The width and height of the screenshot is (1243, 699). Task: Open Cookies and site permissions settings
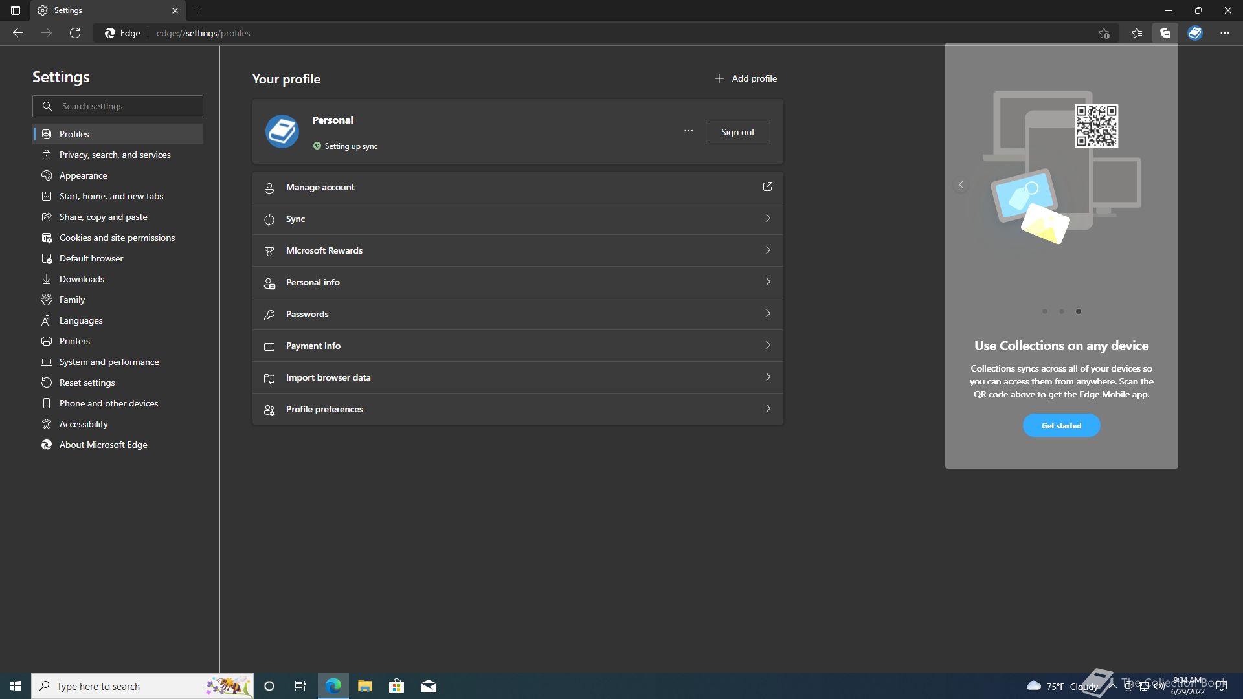point(118,238)
